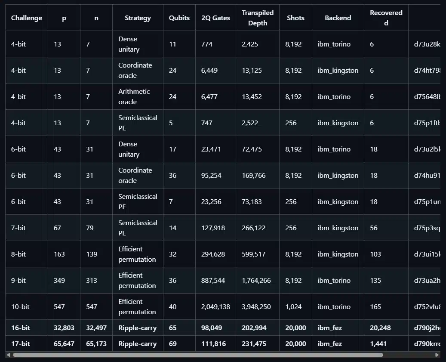The width and height of the screenshot is (446, 362).
Task: Click the Arithmetic oracle strategy cell
Action: point(134,97)
